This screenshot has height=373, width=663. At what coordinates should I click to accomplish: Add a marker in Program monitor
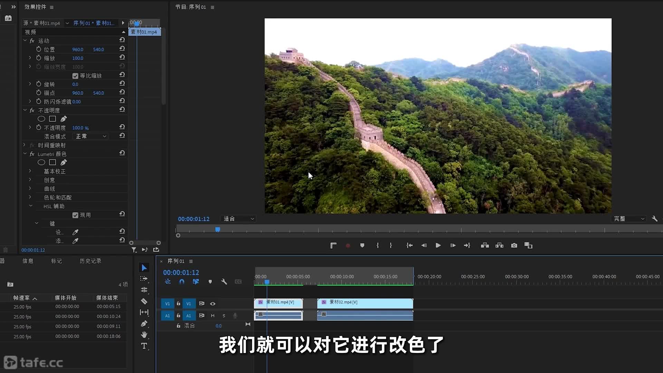(x=362, y=245)
